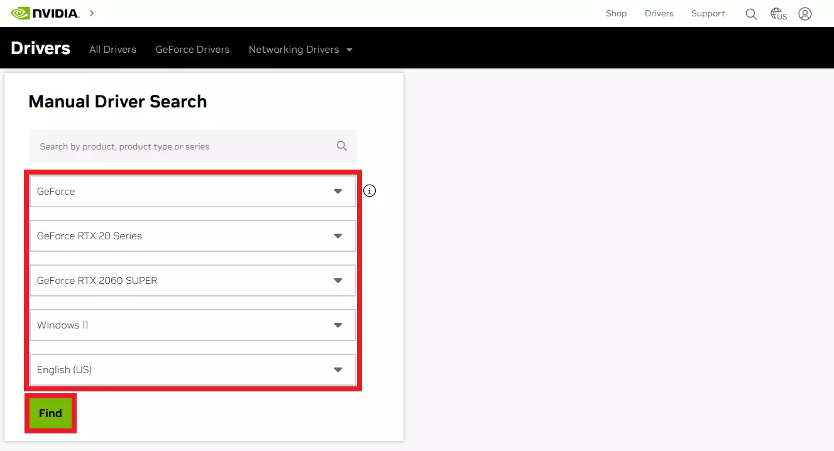Switch to GeForce Drivers tab
834x451 pixels.
pos(192,49)
